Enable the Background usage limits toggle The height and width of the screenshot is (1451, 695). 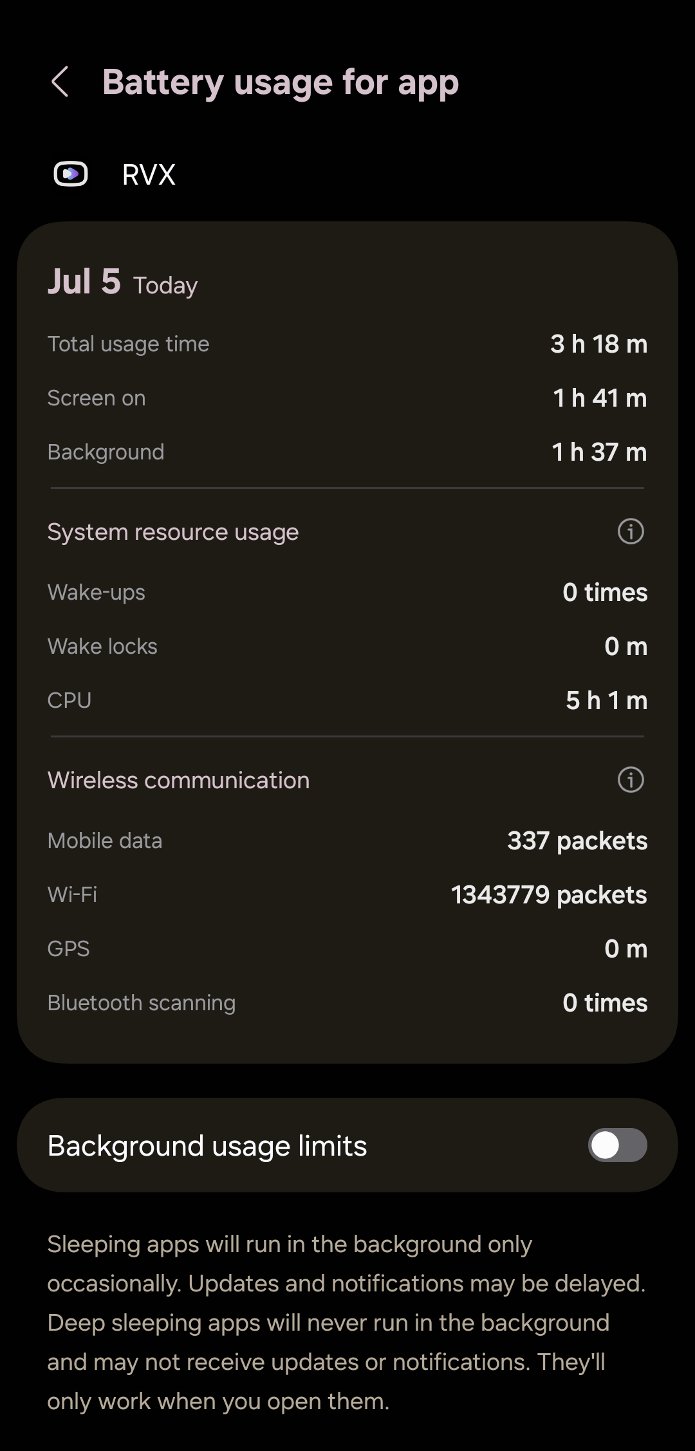617,1145
